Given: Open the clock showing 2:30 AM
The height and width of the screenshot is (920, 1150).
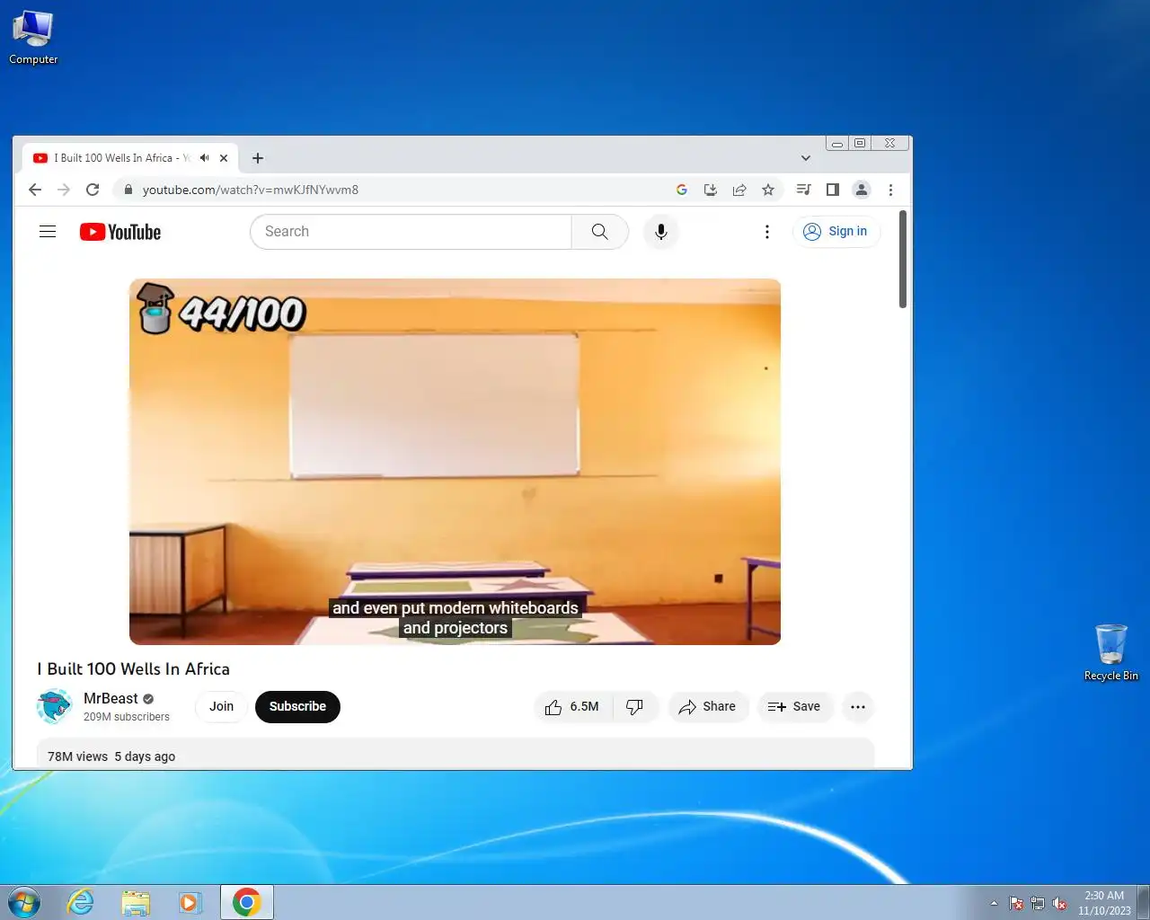Looking at the screenshot, I should [x=1104, y=903].
